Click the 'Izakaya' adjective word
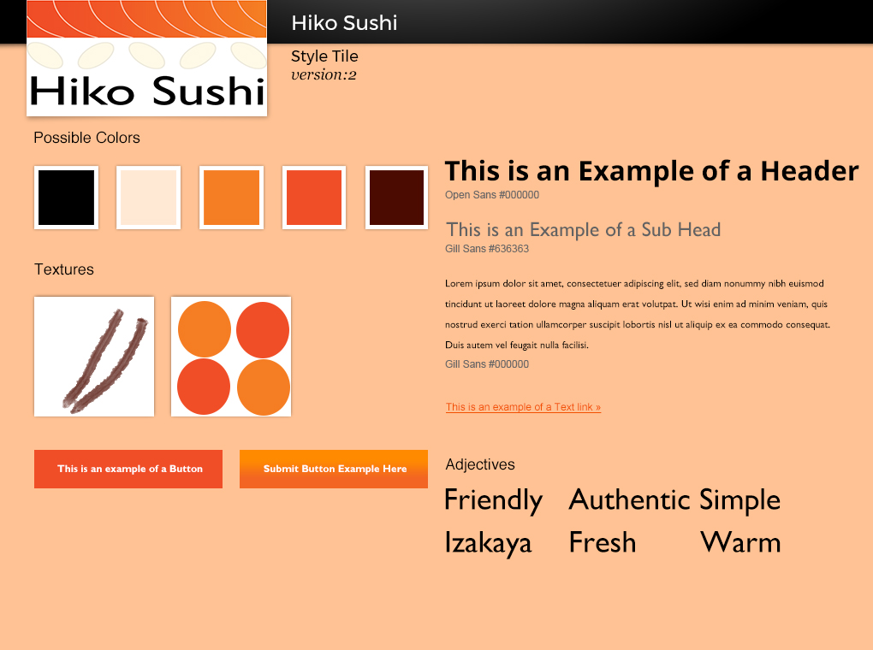 coord(488,543)
